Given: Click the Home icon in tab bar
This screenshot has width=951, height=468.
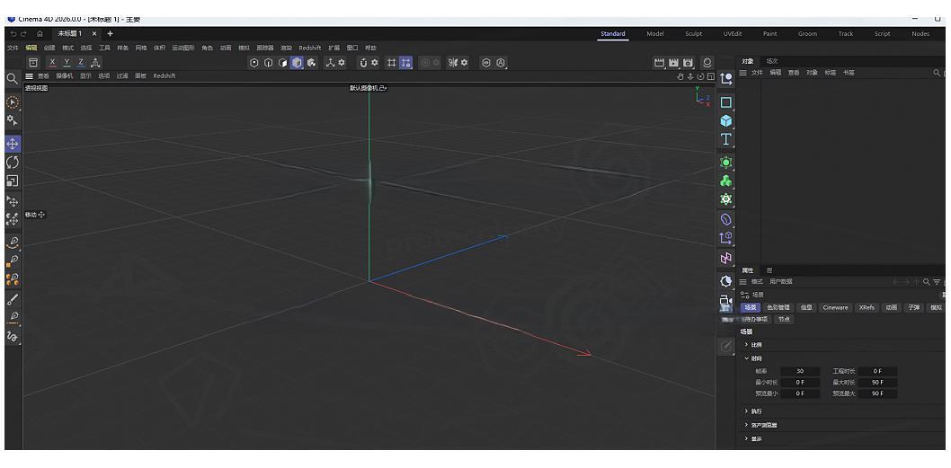Looking at the screenshot, I should coord(40,34).
